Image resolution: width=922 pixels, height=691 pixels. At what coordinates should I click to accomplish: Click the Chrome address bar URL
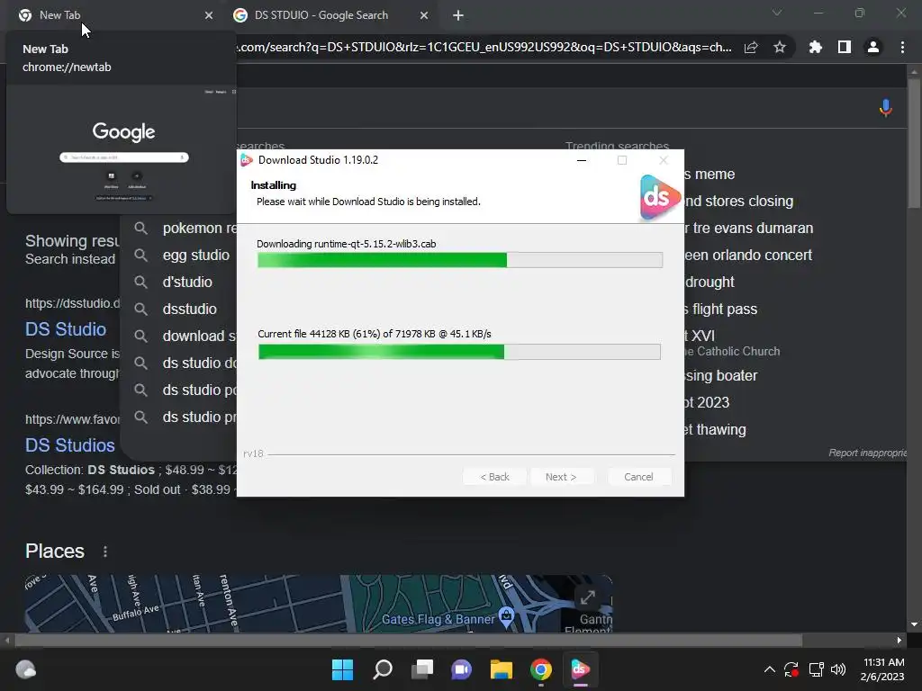[485, 47]
